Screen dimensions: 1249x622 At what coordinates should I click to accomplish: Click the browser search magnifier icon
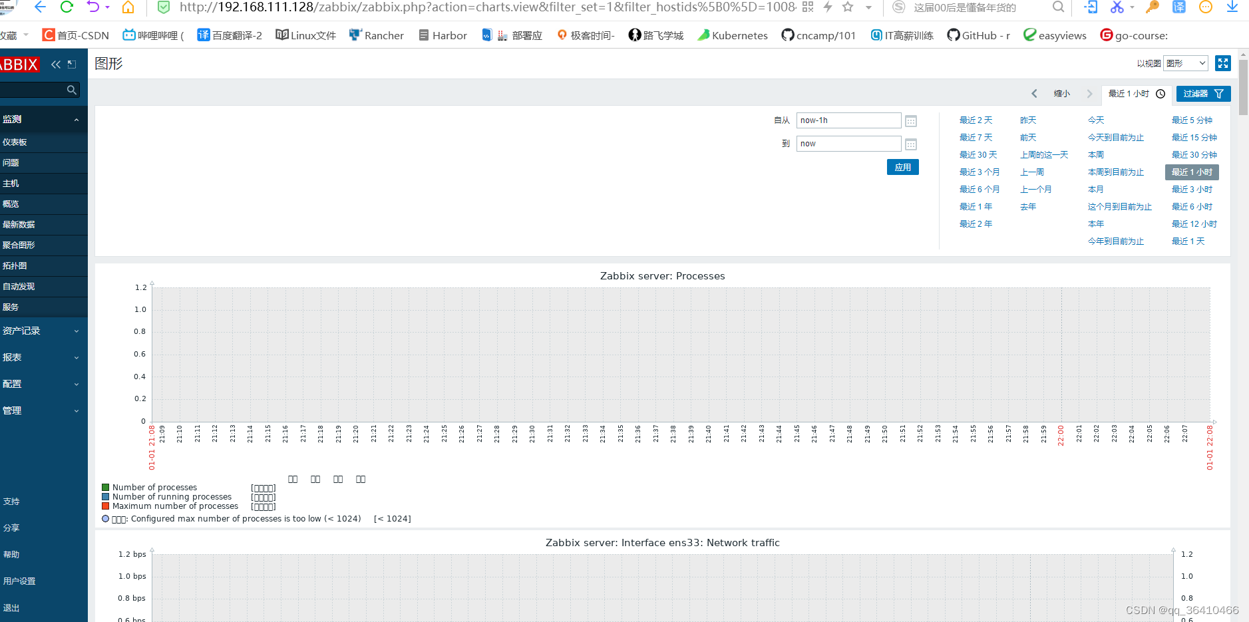tap(1058, 7)
